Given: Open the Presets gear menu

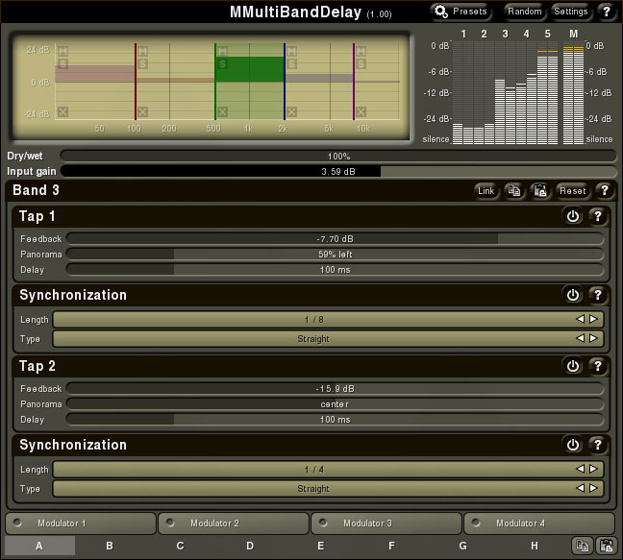Looking at the screenshot, I should tap(461, 12).
